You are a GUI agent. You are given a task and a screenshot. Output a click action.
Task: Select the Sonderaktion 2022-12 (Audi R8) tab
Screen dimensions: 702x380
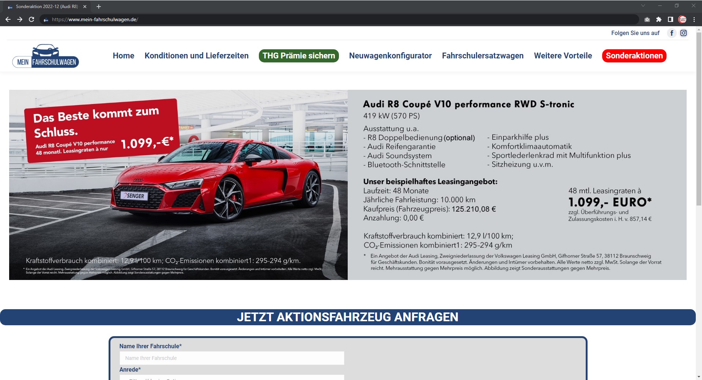(x=47, y=7)
